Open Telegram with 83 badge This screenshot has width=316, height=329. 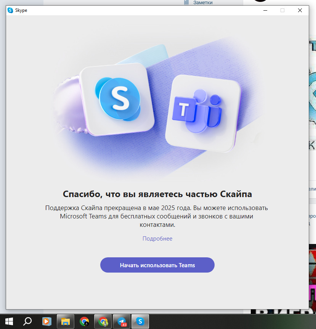click(x=122, y=321)
